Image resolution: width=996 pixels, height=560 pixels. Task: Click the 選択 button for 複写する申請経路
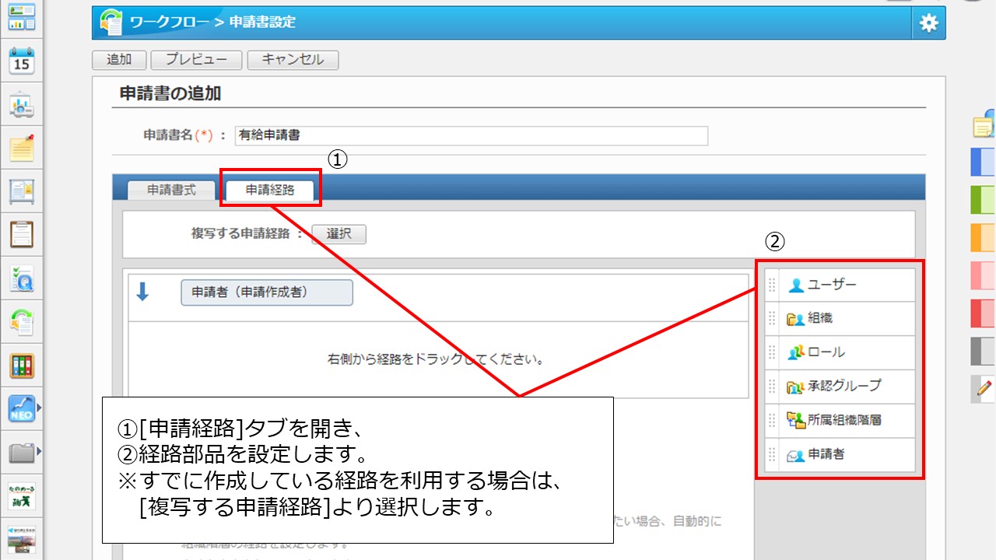coord(338,234)
